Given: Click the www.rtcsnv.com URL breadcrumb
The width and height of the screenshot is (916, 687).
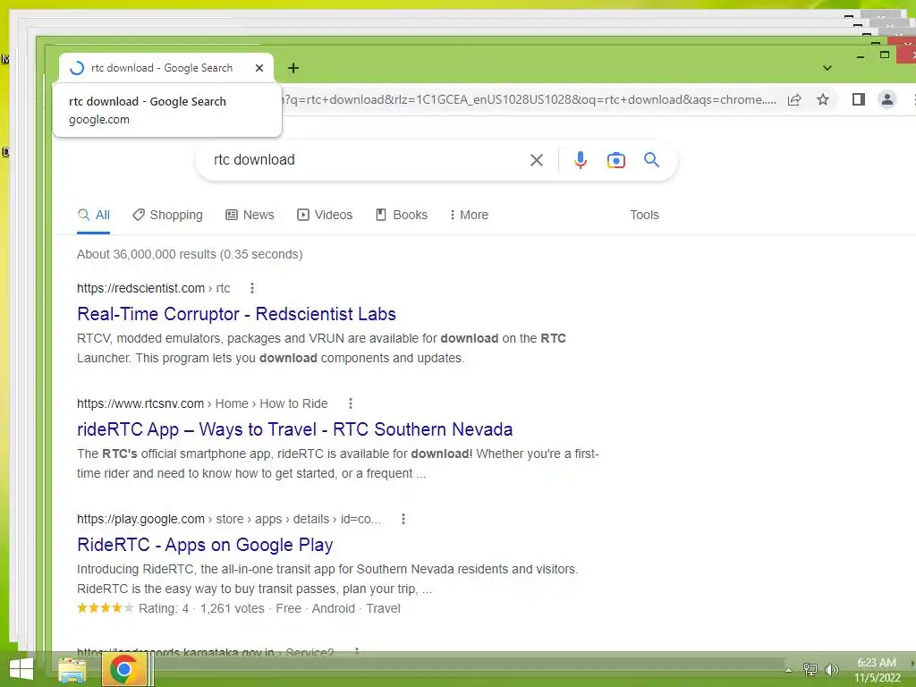Looking at the screenshot, I should coord(202,403).
